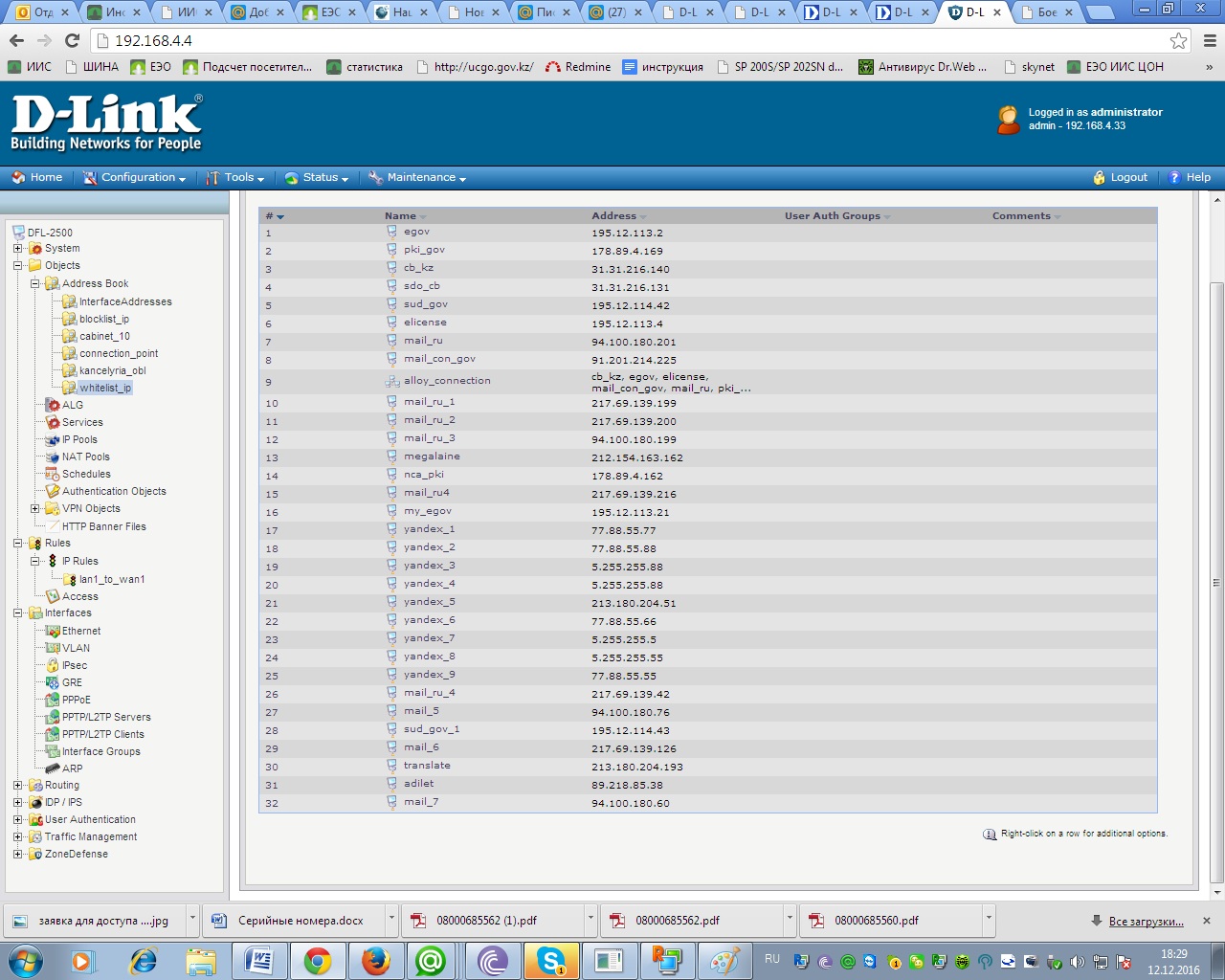Image resolution: width=1225 pixels, height=980 pixels.
Task: Click the HTTP Banner Files icon
Action: pos(54,526)
